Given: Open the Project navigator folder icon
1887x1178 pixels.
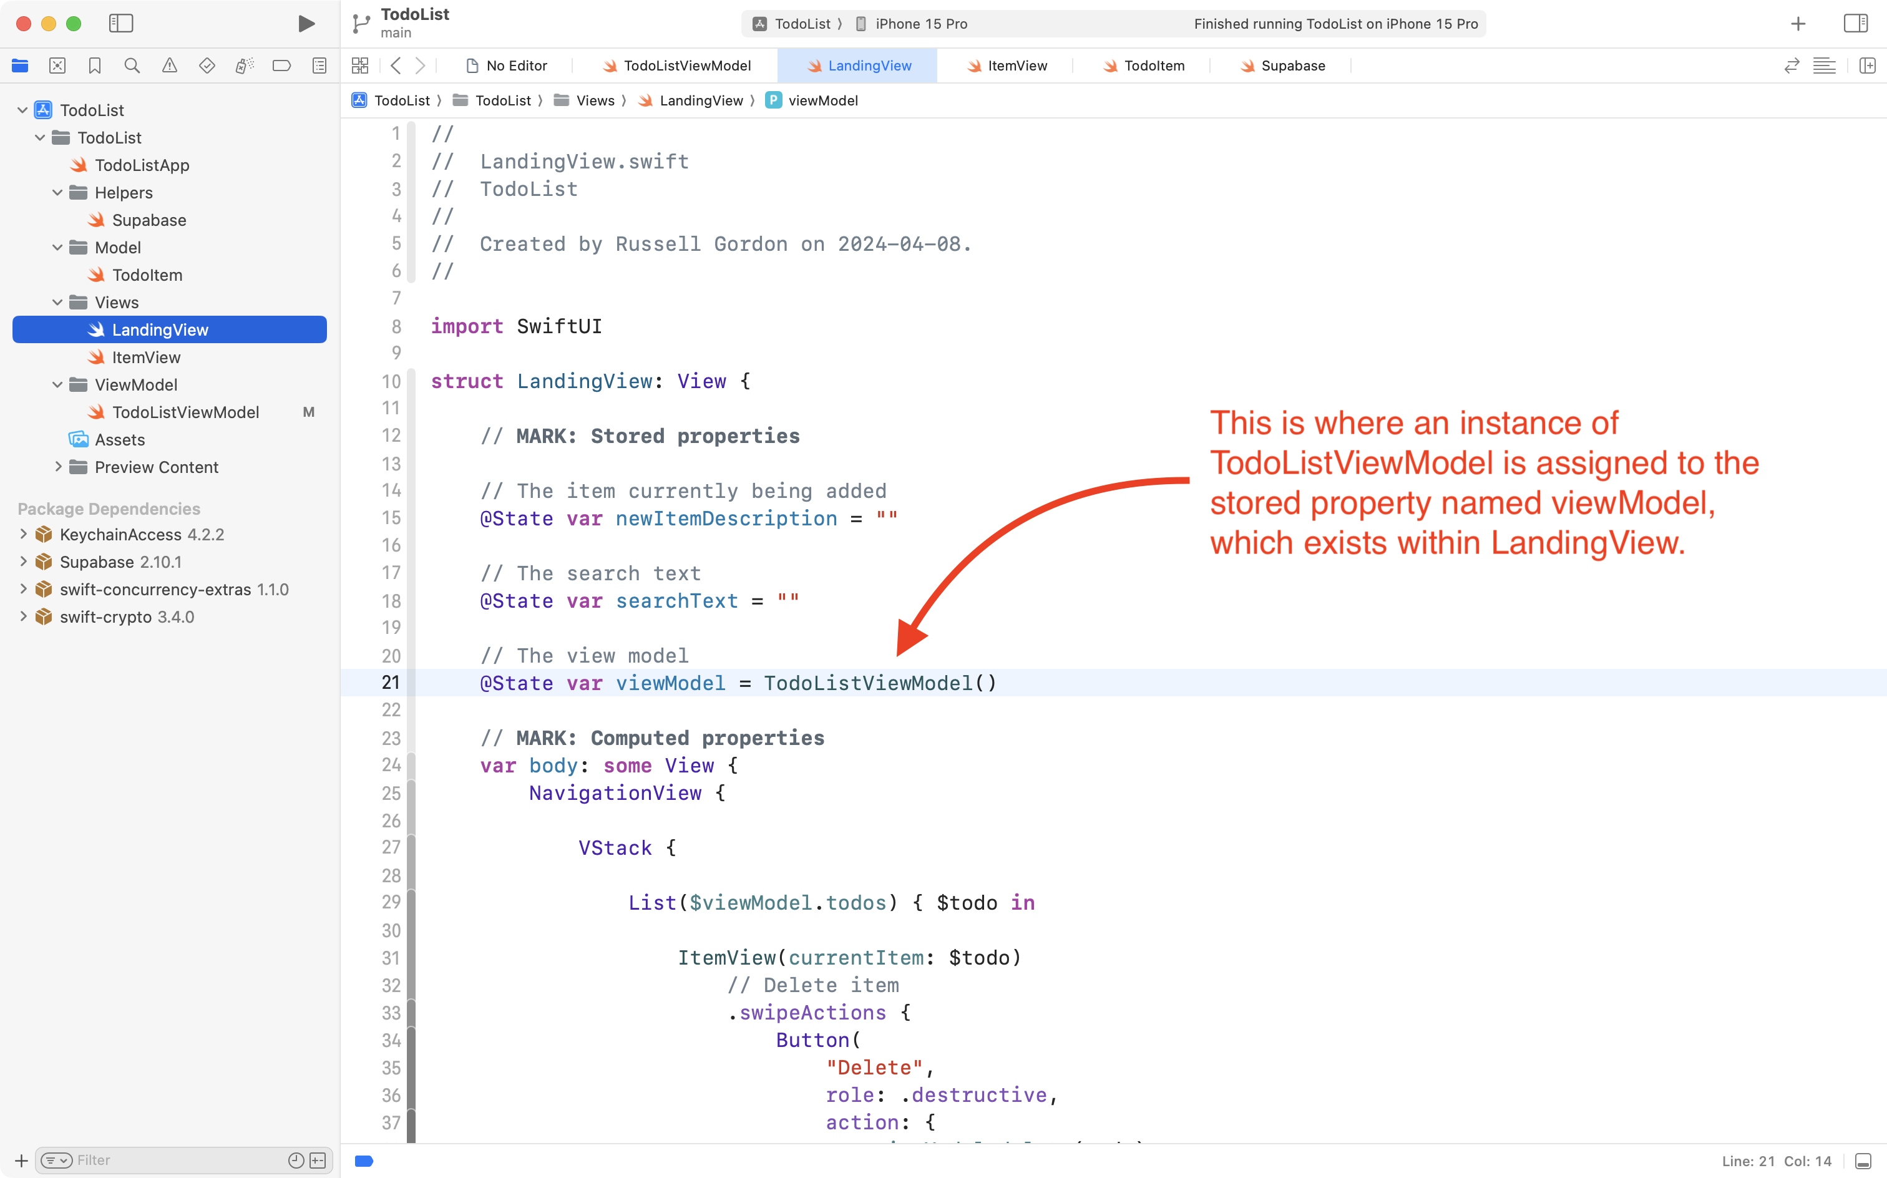Looking at the screenshot, I should (19, 66).
